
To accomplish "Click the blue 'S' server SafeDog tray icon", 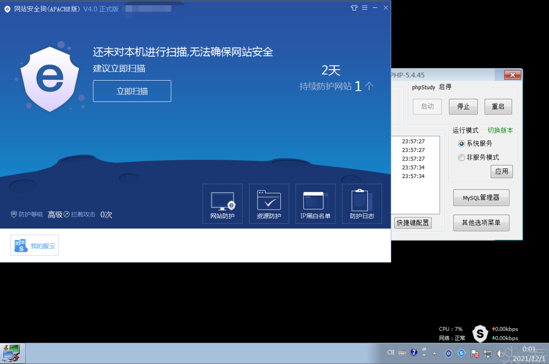I will click(462, 353).
